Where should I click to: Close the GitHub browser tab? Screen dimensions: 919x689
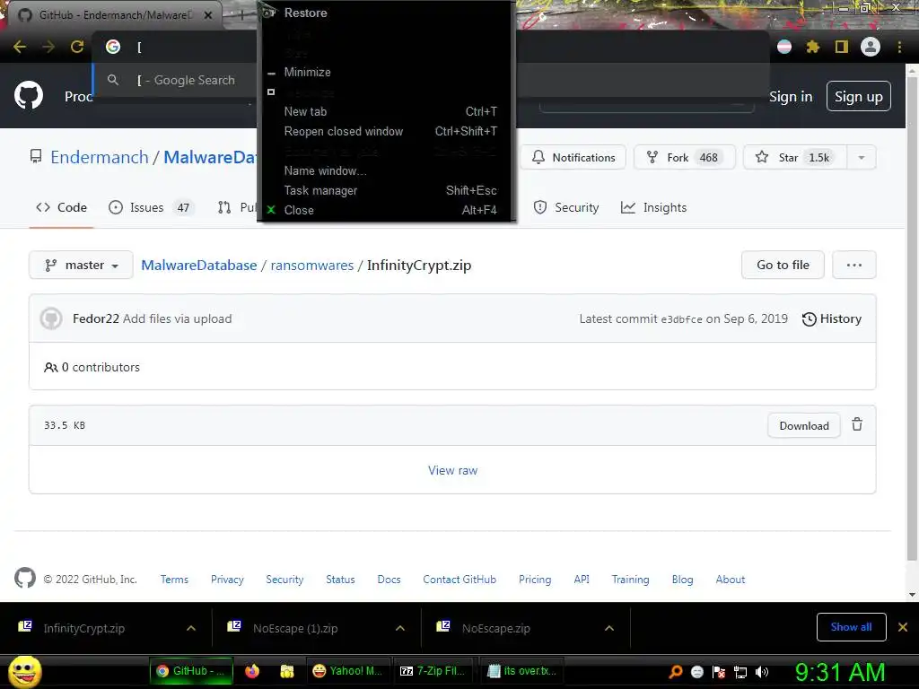coord(208,15)
